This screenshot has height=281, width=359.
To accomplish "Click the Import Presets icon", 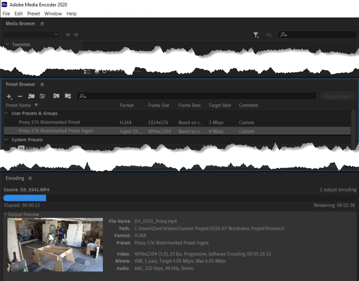I will pyautogui.click(x=56, y=96).
